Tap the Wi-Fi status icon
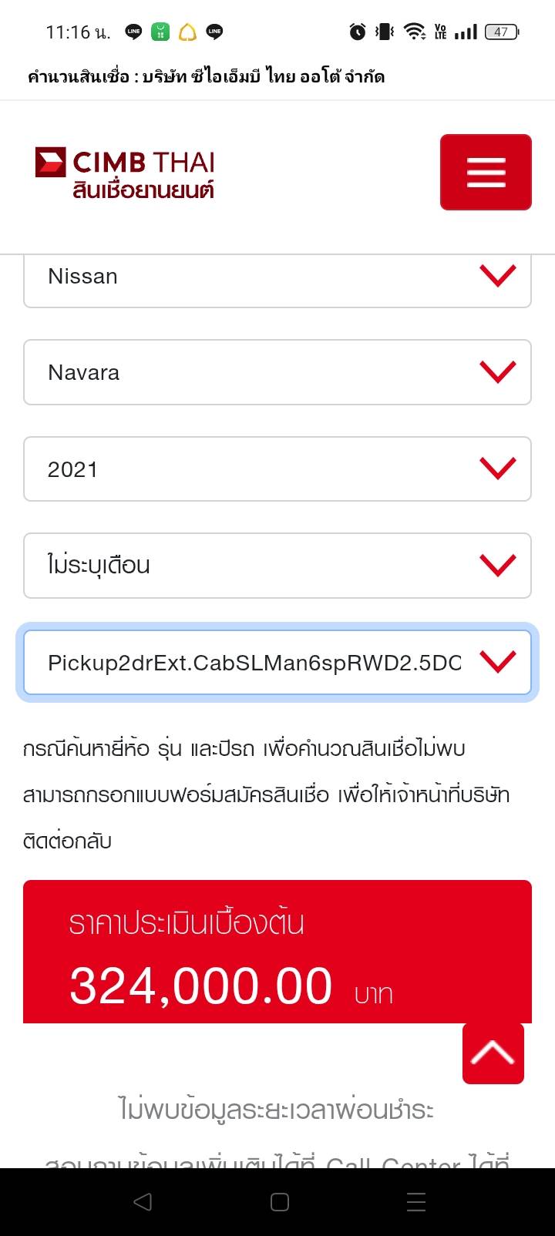555x1236 pixels. 414,32
